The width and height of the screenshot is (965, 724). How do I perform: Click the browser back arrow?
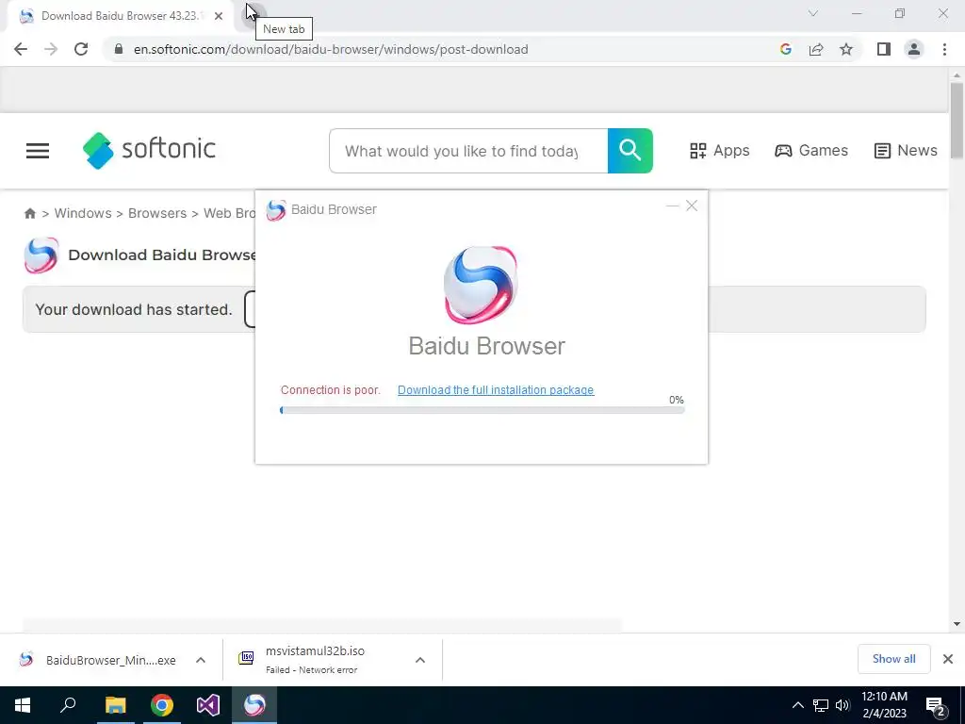pyautogui.click(x=21, y=49)
